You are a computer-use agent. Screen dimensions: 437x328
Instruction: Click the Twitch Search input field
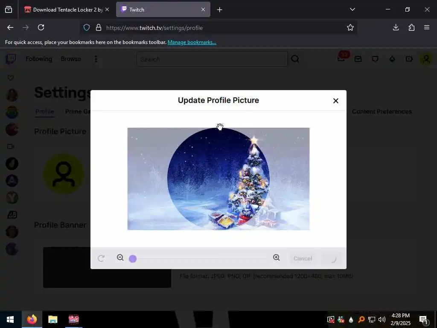point(212,59)
